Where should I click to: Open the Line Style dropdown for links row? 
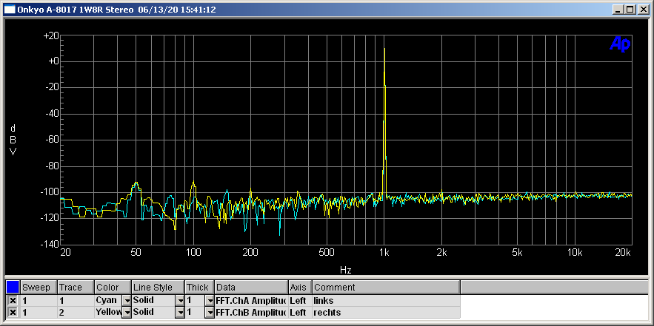click(x=180, y=300)
